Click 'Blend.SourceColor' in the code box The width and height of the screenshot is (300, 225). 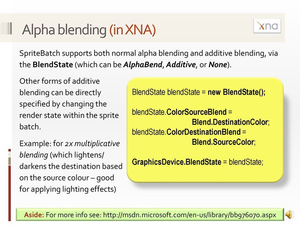(x=224, y=142)
